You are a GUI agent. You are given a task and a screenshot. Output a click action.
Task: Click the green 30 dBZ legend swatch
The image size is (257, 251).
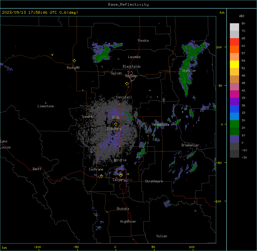click(x=234, y=124)
